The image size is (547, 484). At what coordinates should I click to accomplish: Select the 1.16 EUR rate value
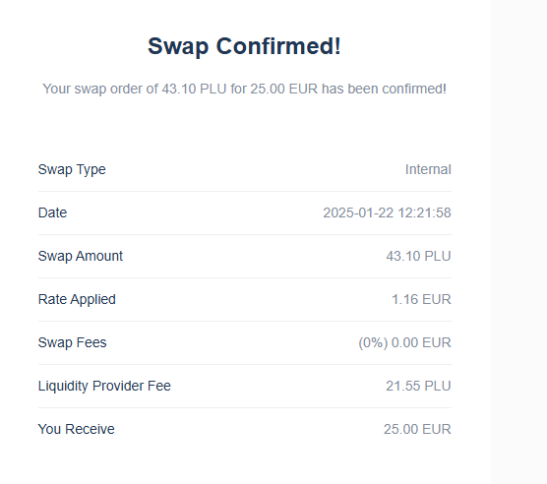421,299
